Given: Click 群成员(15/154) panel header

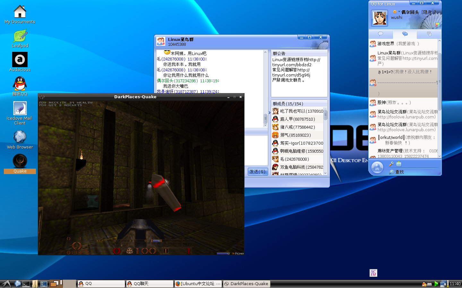Looking at the screenshot, I should point(299,104).
